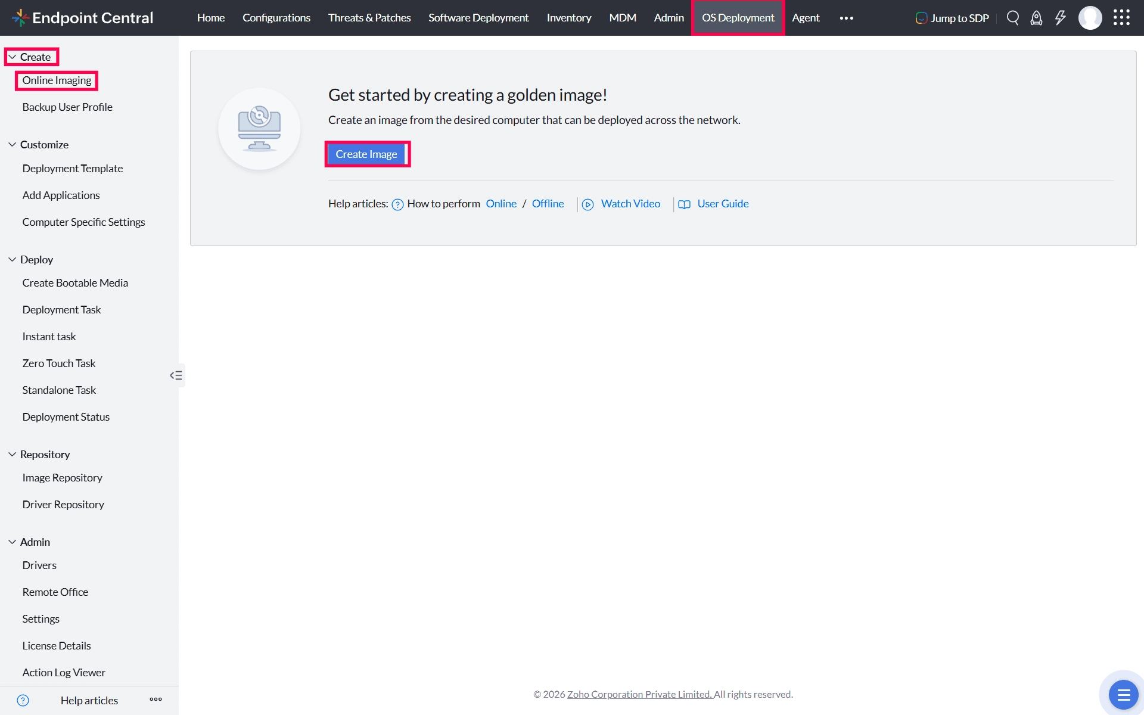
Task: Open the Offline help article link
Action: (x=548, y=204)
